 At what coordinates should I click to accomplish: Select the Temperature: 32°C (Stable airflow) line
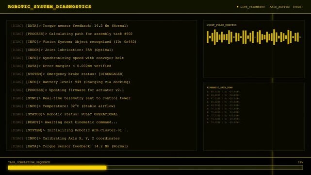(63, 106)
